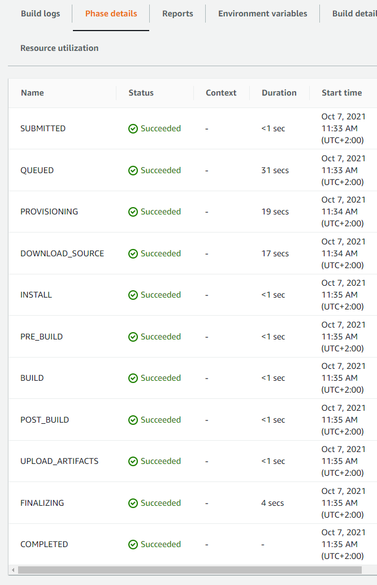Click the Status column header
Image resolution: width=377 pixels, height=585 pixels.
[141, 93]
